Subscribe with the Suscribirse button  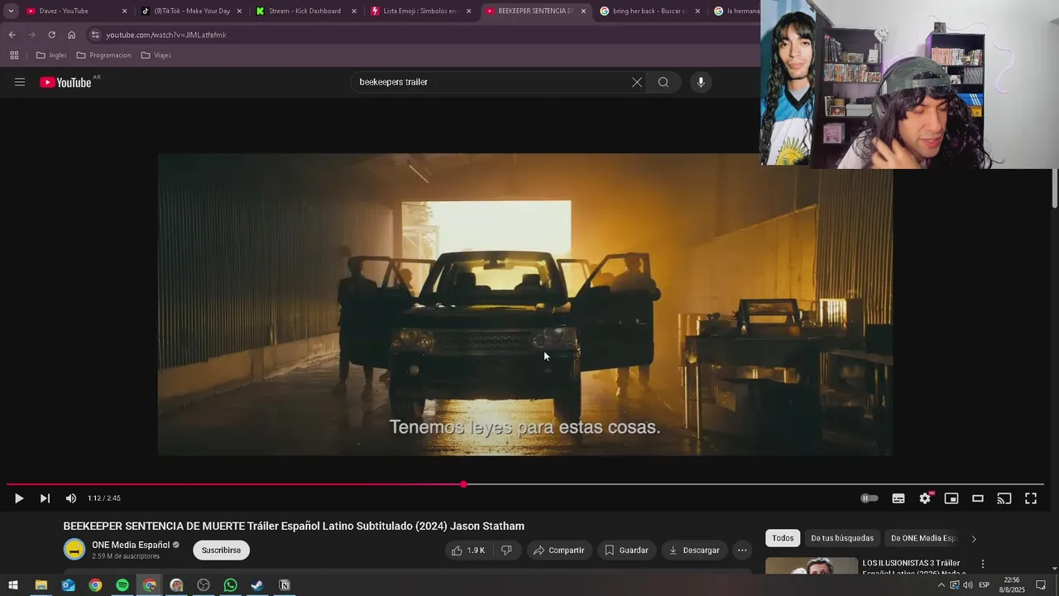point(221,550)
